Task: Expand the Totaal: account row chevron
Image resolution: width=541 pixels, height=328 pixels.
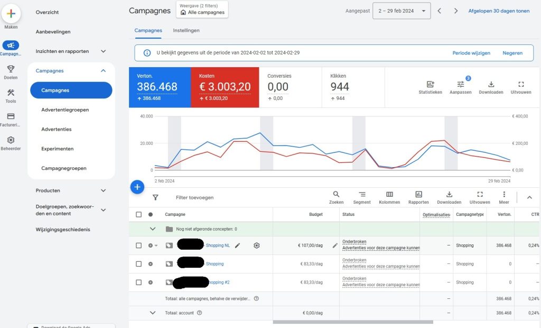Action: 153,313
